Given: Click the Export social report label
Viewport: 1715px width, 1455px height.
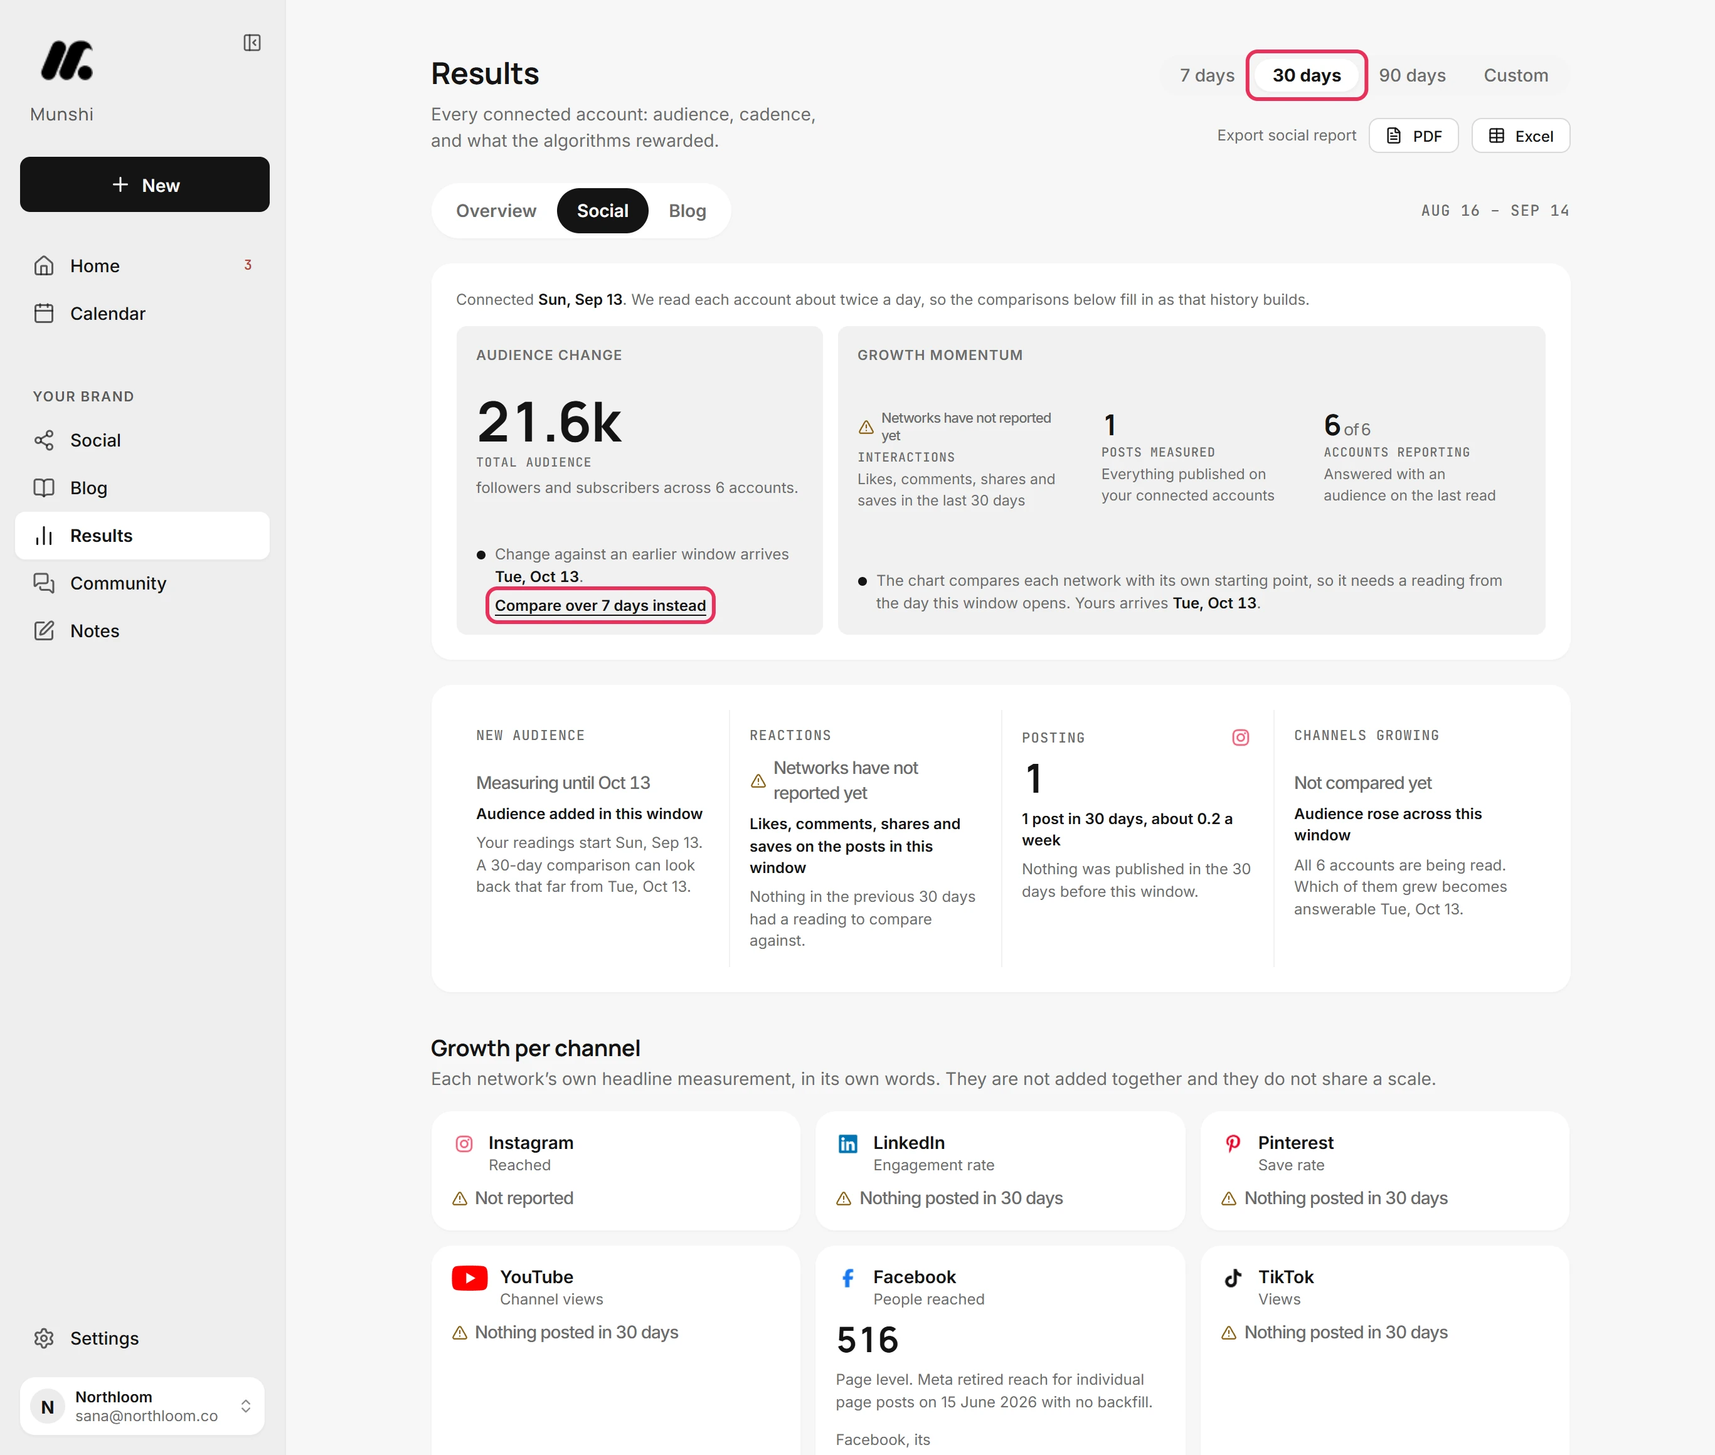Looking at the screenshot, I should [x=1286, y=135].
